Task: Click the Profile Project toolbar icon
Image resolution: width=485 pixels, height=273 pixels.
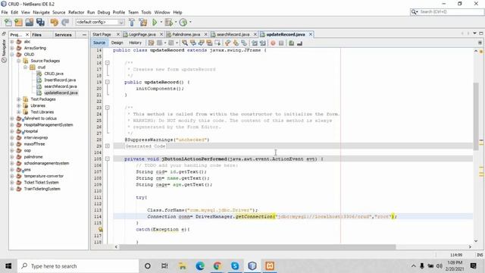Action: (183, 22)
